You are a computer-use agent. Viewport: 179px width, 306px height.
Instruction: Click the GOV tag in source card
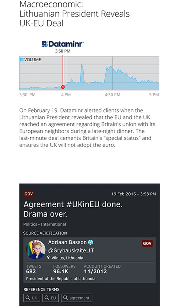tap(147, 243)
